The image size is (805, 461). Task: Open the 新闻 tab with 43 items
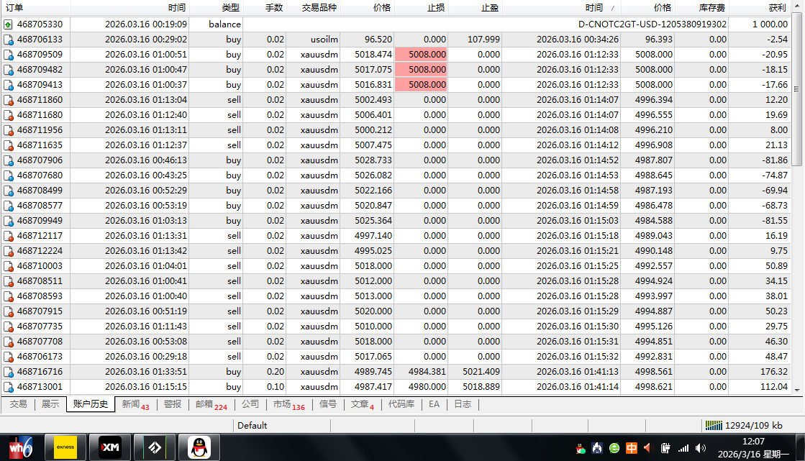[135, 404]
